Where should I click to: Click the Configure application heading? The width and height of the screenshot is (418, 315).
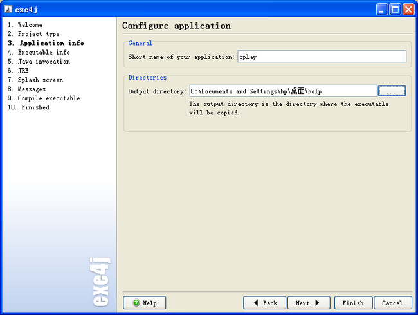176,26
